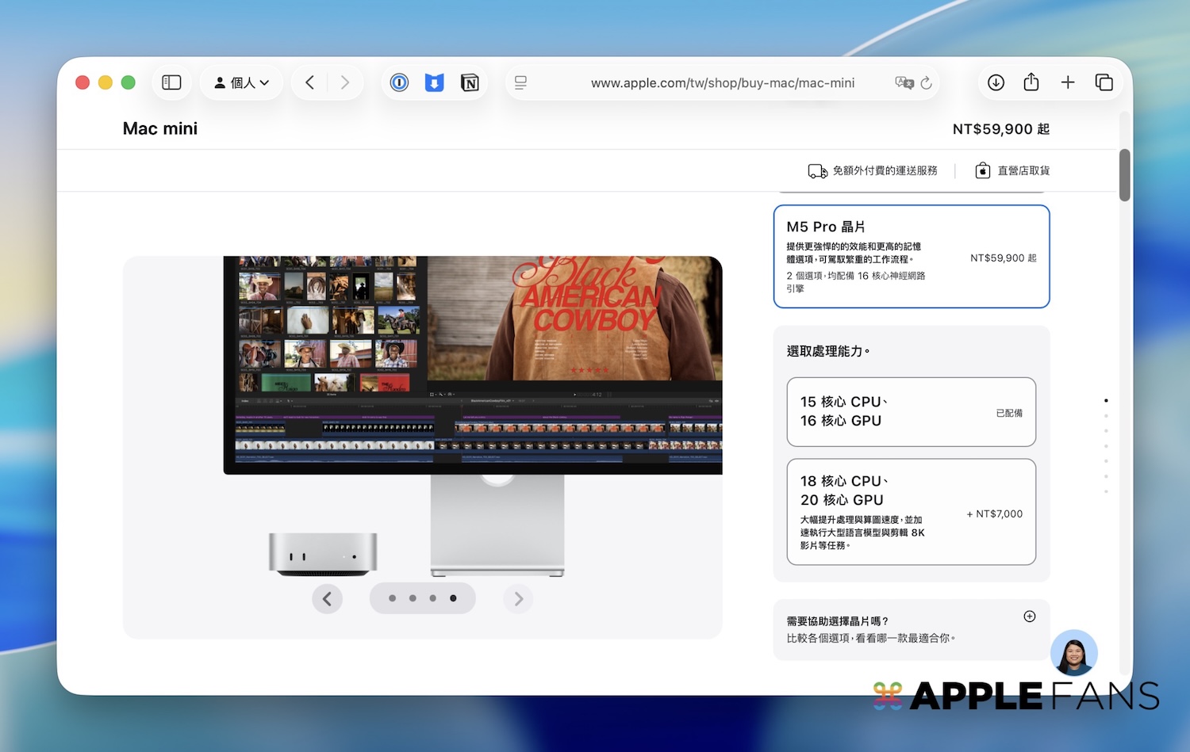The image size is (1190, 752).
Task: Show the tab overview
Action: tap(1104, 82)
